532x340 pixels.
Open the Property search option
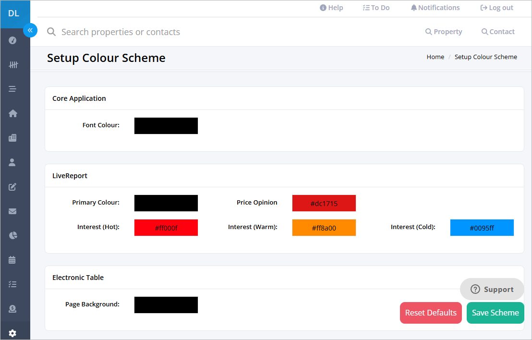coord(443,32)
